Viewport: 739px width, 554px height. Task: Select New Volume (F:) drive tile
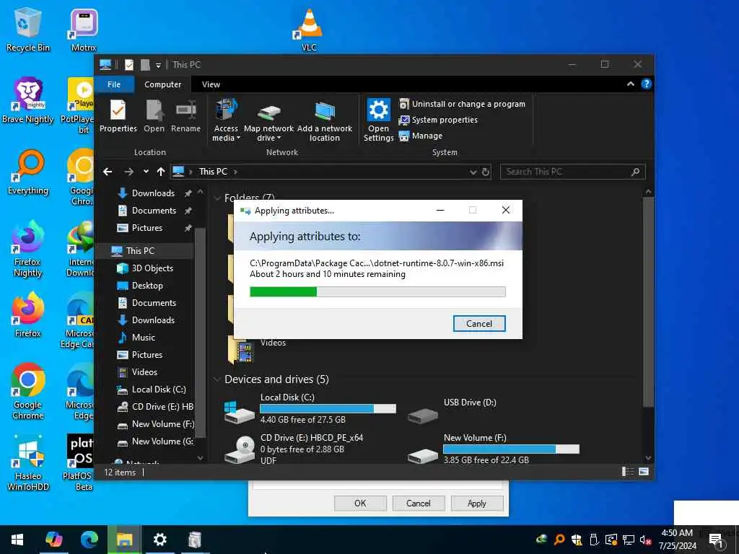pos(493,449)
